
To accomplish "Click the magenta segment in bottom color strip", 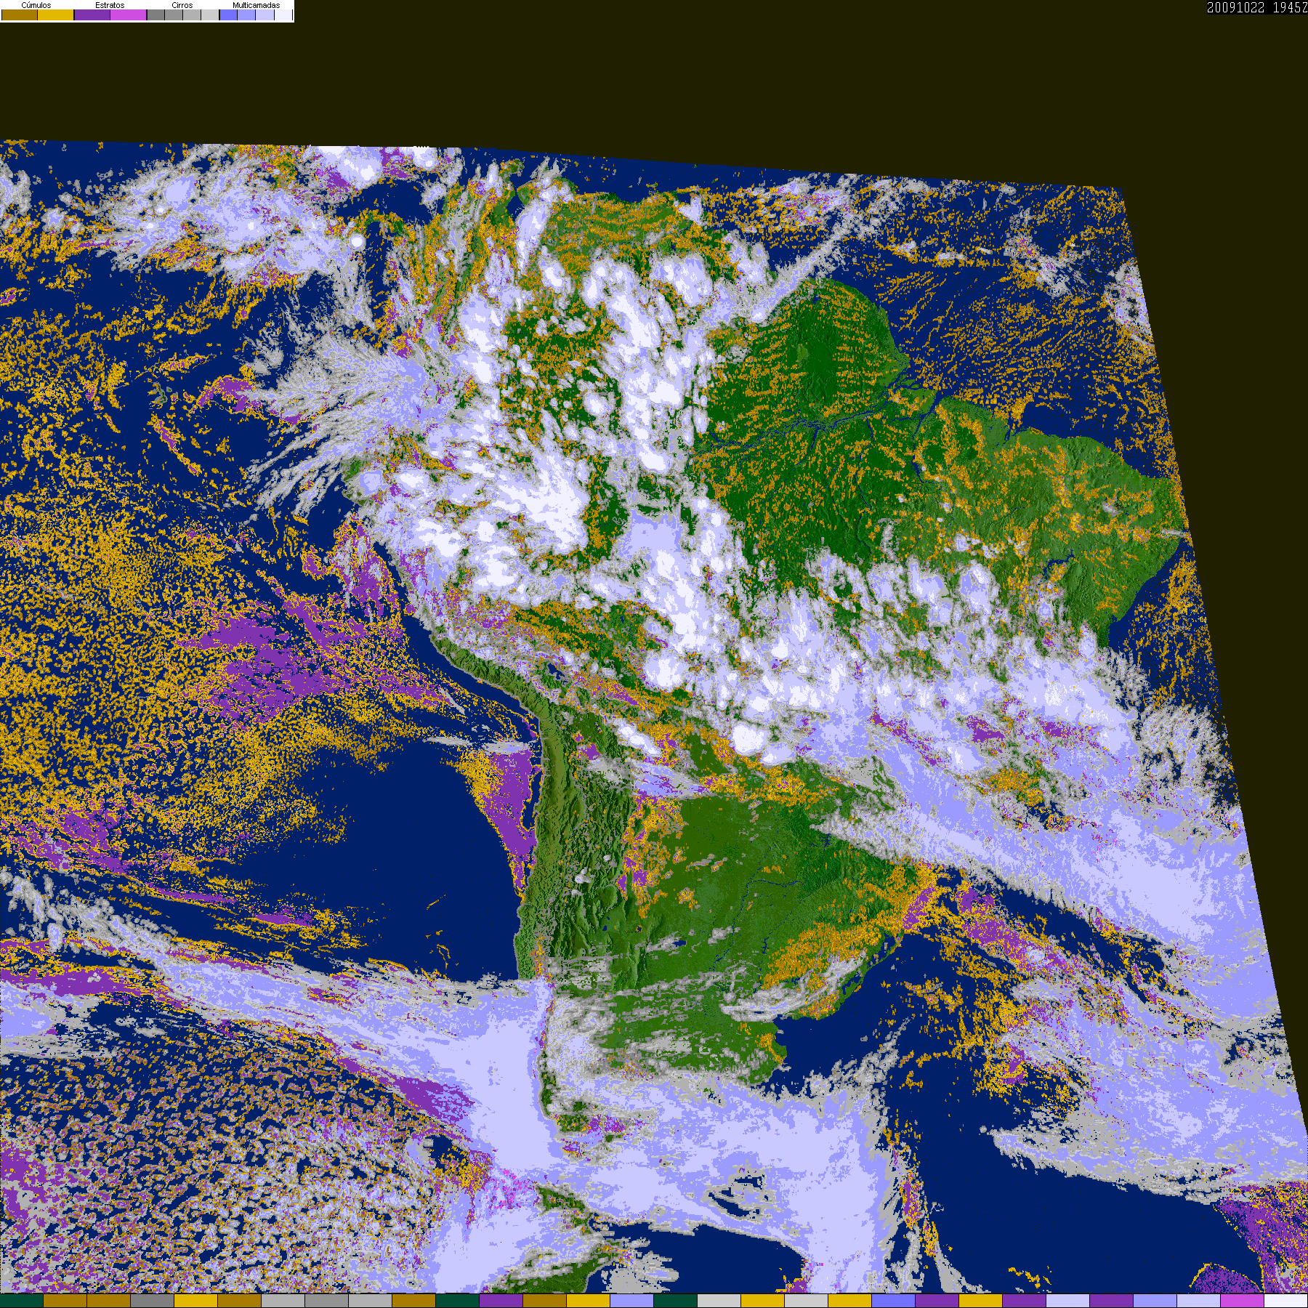I will (x=1243, y=1301).
